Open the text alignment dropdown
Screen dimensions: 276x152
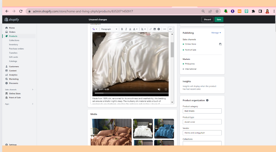[143, 29]
